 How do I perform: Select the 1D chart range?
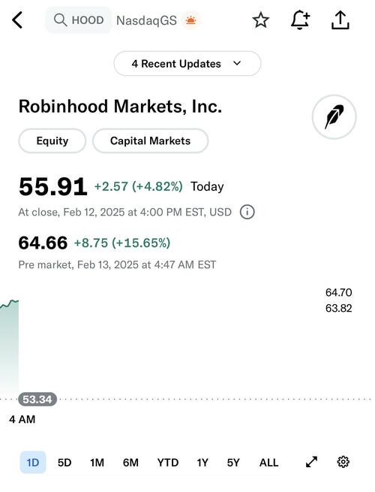[x=33, y=462]
